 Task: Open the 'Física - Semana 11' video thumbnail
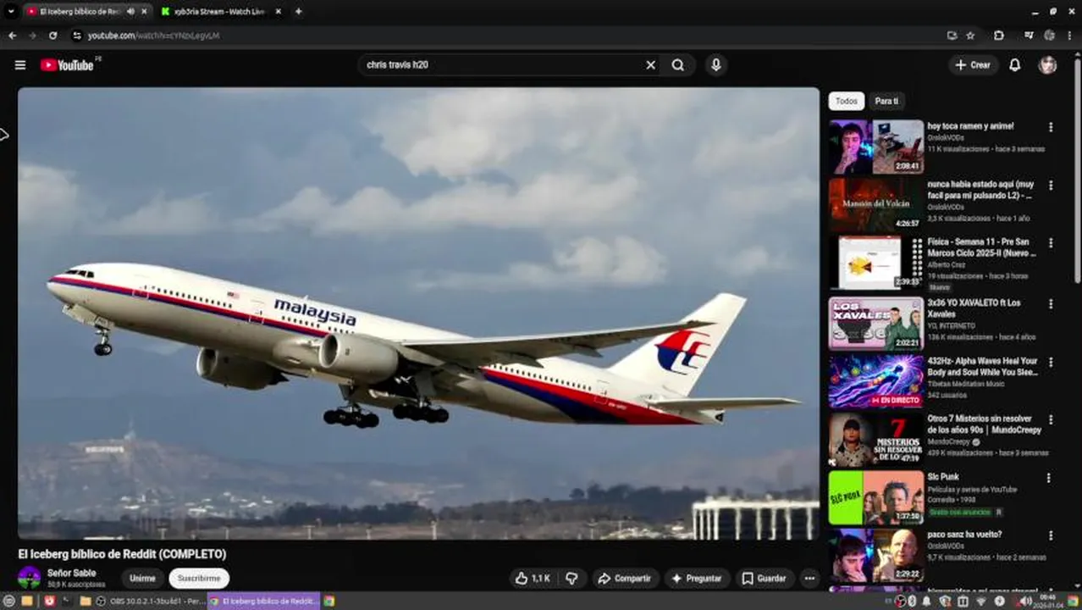(x=876, y=263)
